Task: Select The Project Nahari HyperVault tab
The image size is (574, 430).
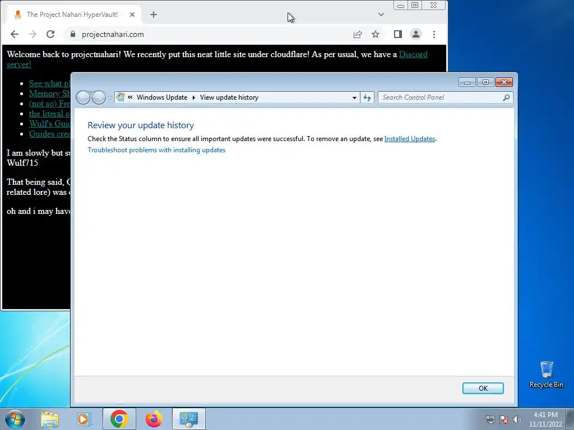Action: 72,15
